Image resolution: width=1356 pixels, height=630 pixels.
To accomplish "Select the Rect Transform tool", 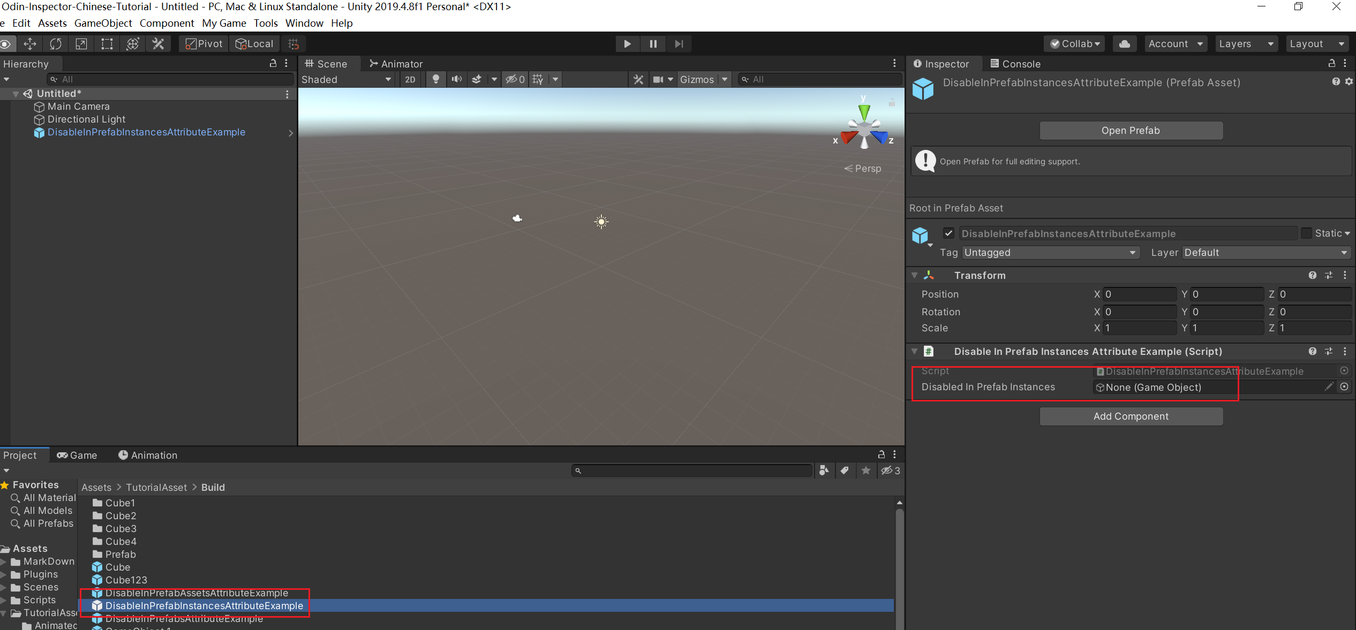I will coord(107,44).
